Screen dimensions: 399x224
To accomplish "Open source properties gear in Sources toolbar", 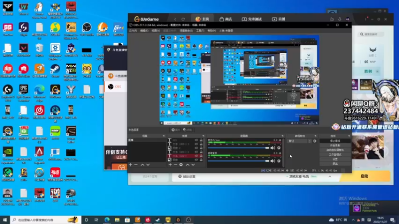I will coord(181,165).
